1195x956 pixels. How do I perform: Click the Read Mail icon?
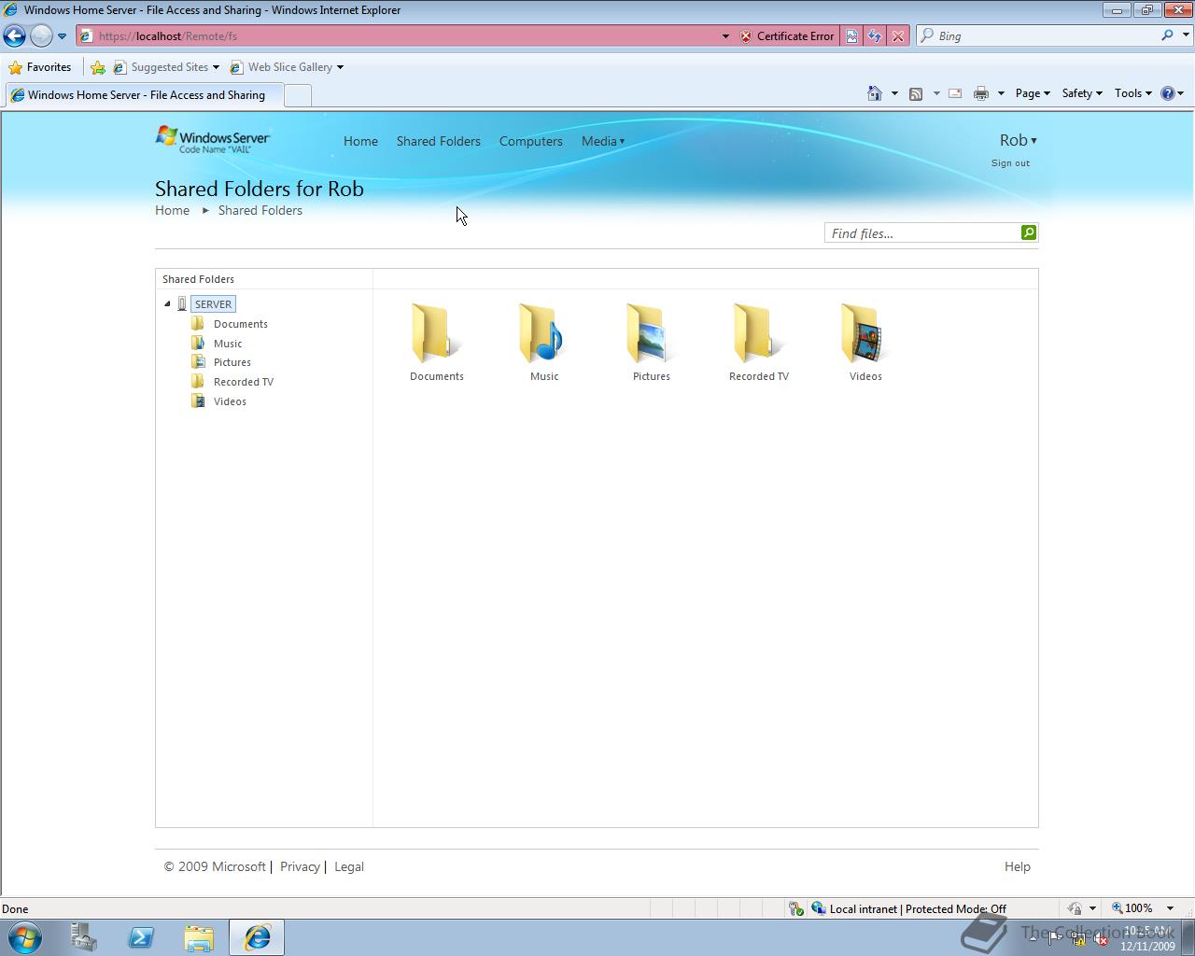coord(955,93)
